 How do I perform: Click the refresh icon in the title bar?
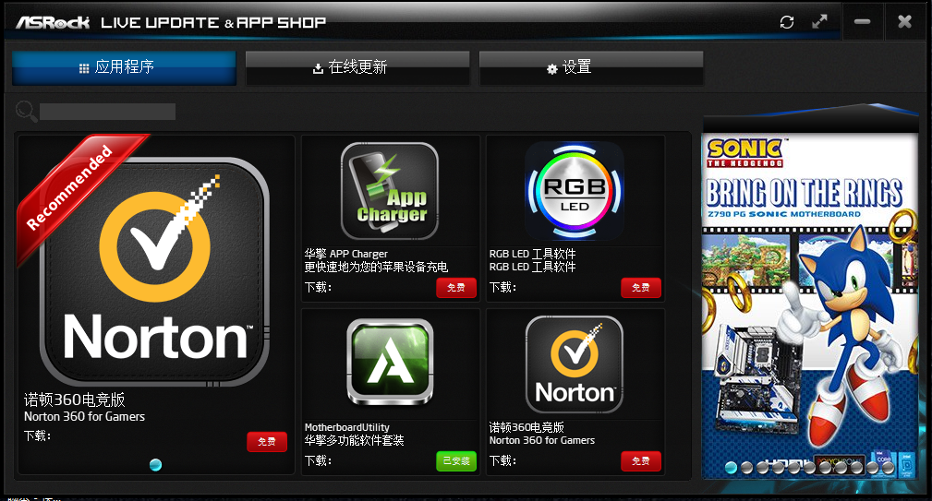(787, 22)
